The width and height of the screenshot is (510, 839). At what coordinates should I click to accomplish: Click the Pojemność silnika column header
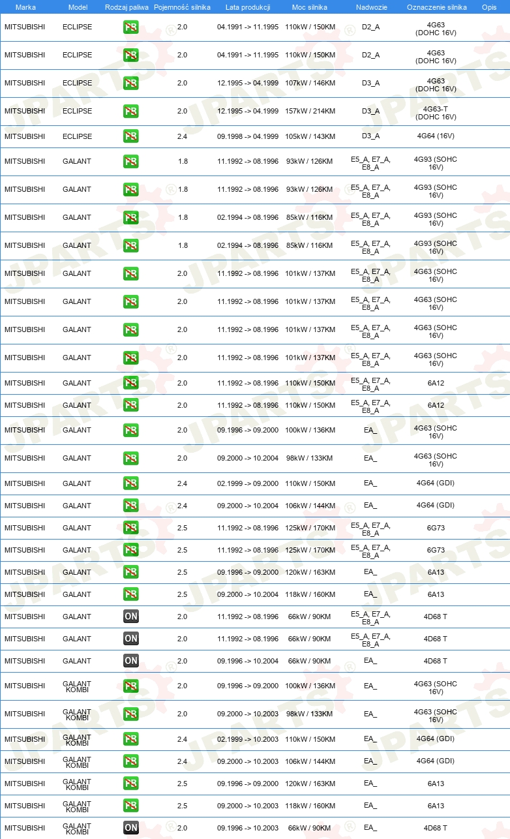coord(182,7)
